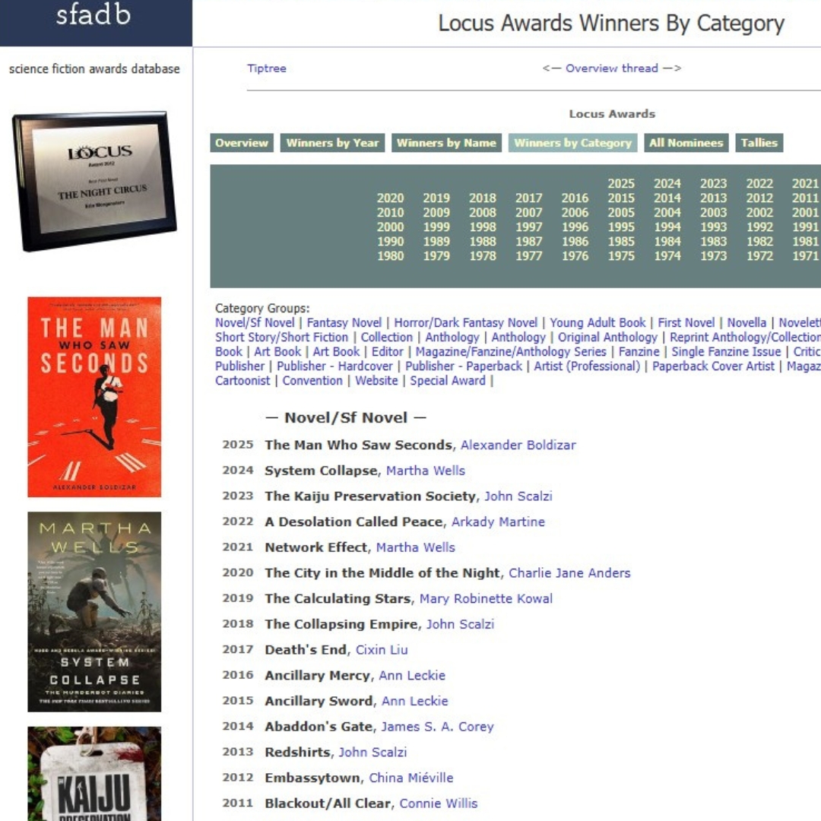Go to Novel/Sf Novel category group
This screenshot has height=821, width=821.
(255, 323)
